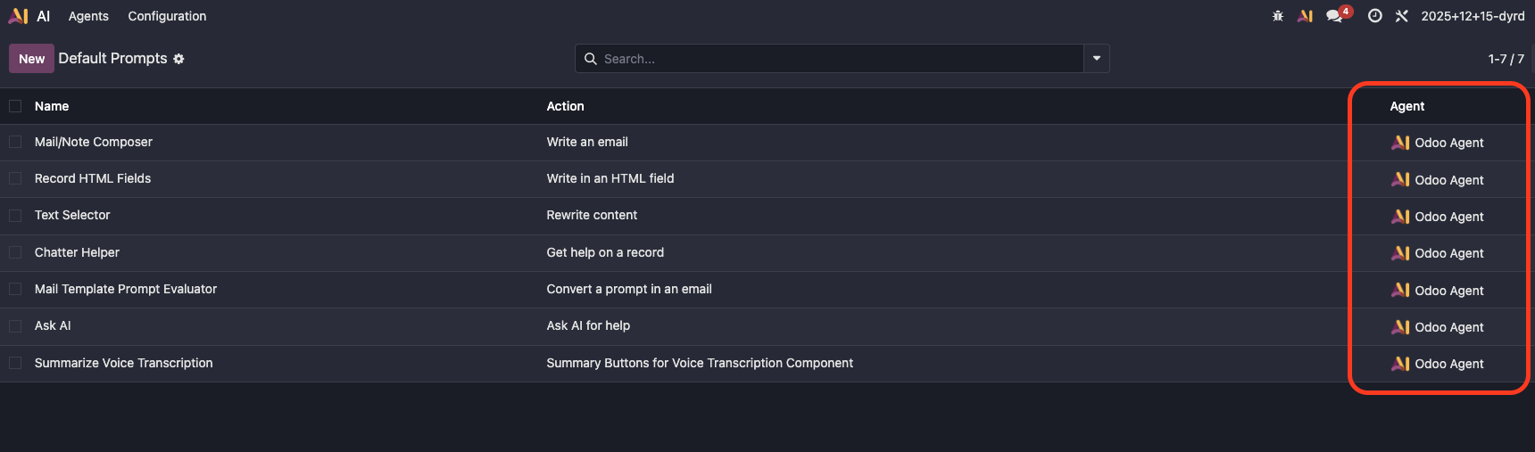Open the debug bug icon menu

[1278, 16]
